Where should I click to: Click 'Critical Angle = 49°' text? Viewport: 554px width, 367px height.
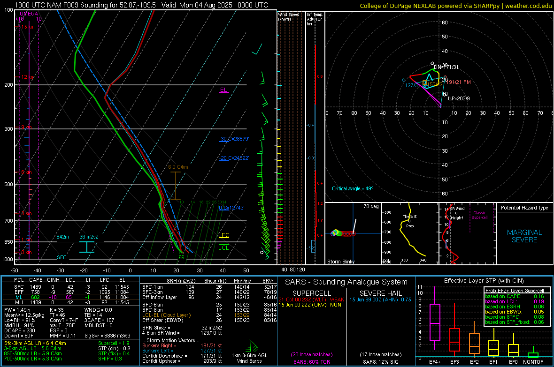(352, 188)
